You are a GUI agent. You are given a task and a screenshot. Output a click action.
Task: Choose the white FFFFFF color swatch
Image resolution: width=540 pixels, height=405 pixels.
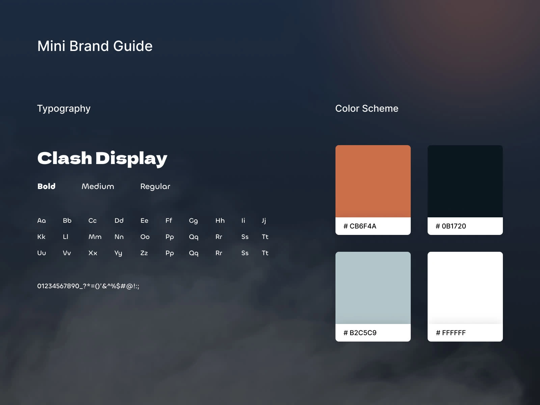pos(465,288)
